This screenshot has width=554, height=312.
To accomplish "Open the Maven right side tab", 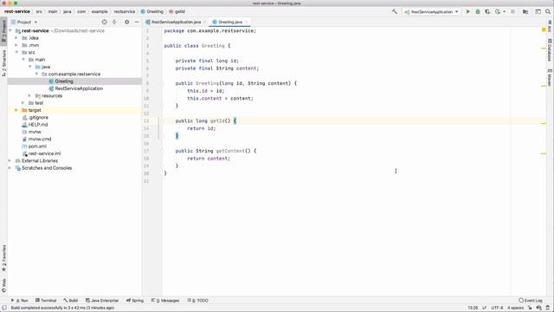I will [550, 77].
